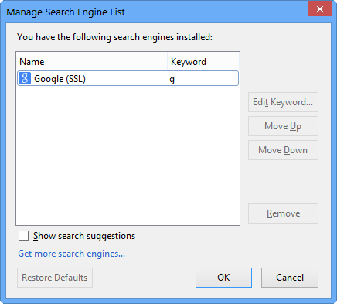
Task: Click empty space in the search engine list
Action: click(128, 155)
